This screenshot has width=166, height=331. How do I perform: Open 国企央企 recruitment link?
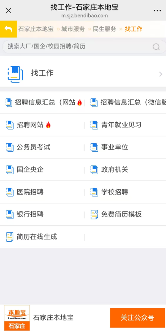(30, 170)
